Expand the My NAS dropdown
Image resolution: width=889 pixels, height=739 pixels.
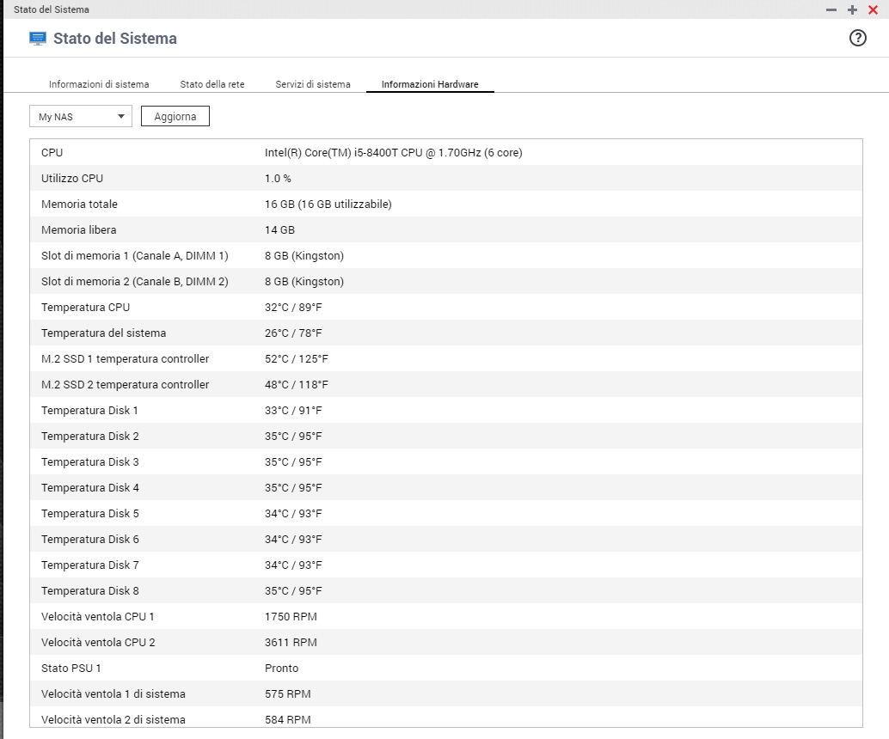point(80,117)
